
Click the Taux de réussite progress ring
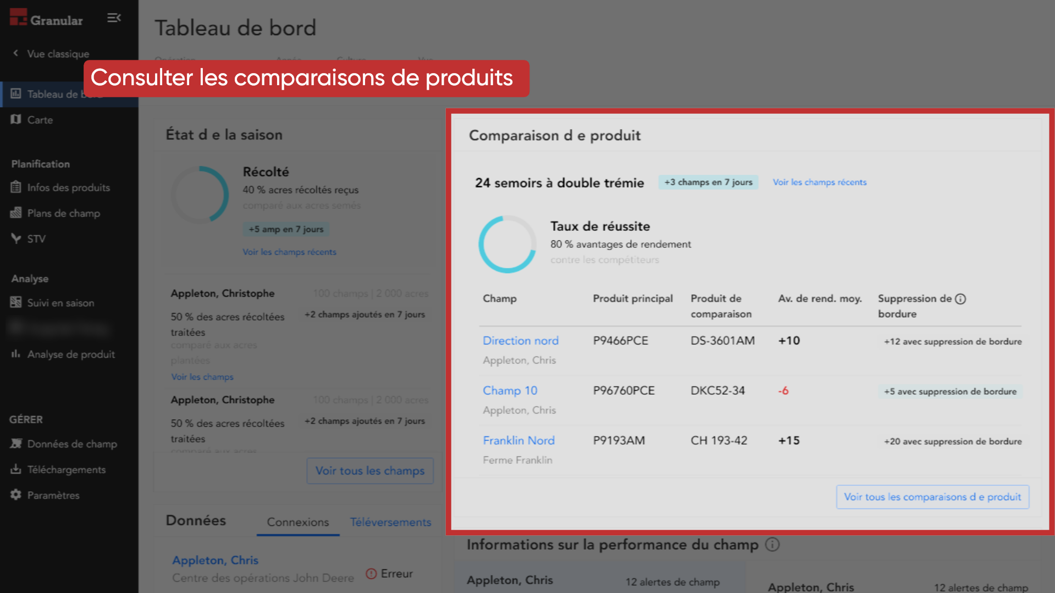point(507,244)
